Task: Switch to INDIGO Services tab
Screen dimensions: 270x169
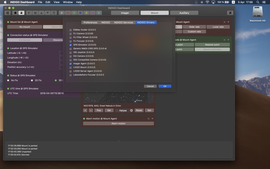Action: click(x=124, y=22)
